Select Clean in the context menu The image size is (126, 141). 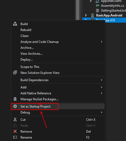(24, 36)
